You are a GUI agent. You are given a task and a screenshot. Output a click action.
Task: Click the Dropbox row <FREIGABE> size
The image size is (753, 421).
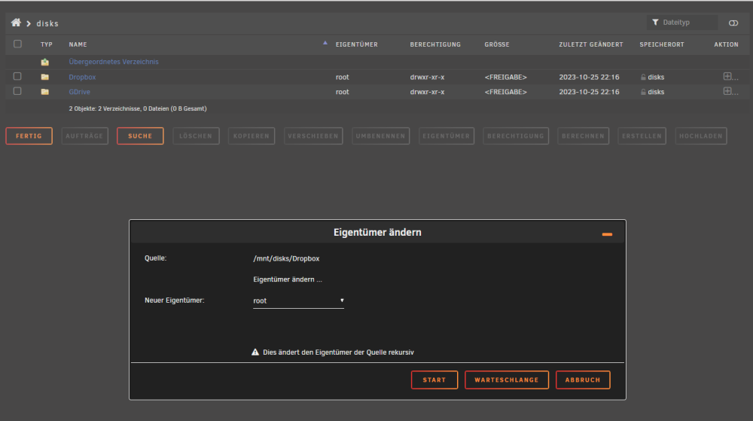pos(506,77)
